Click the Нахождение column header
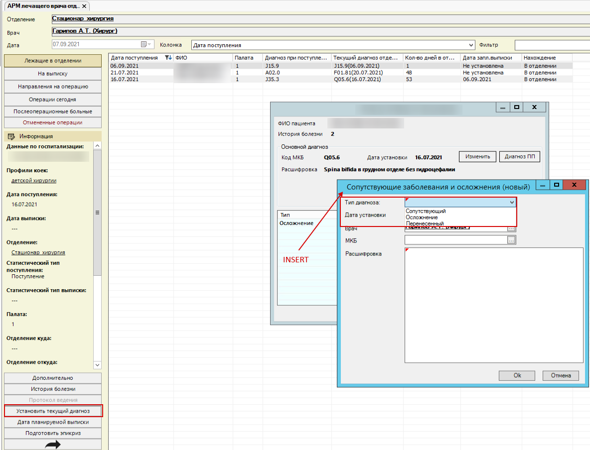 (x=547, y=58)
